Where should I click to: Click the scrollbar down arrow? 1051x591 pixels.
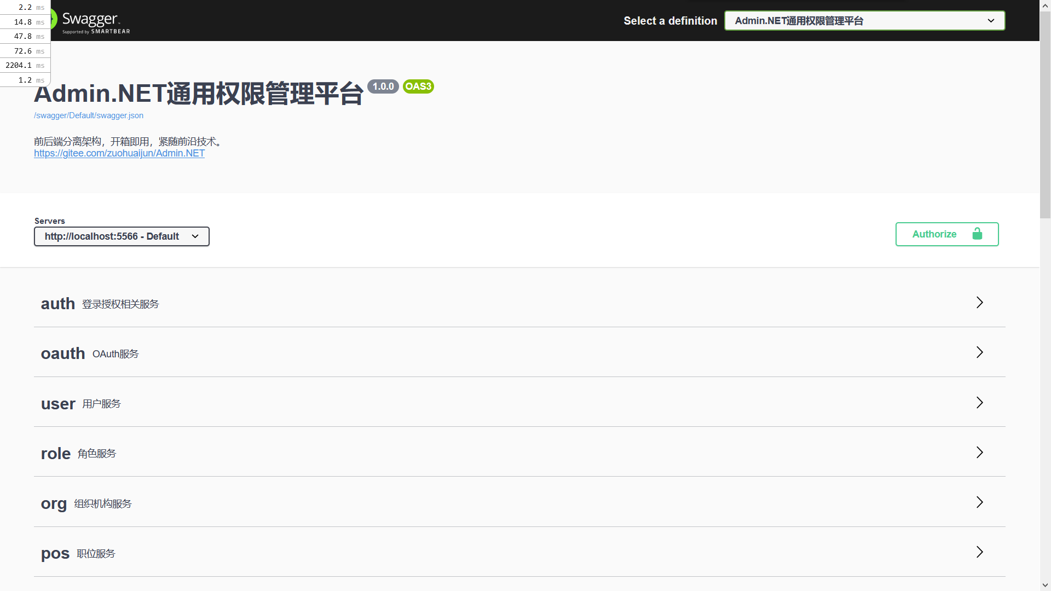(1045, 586)
